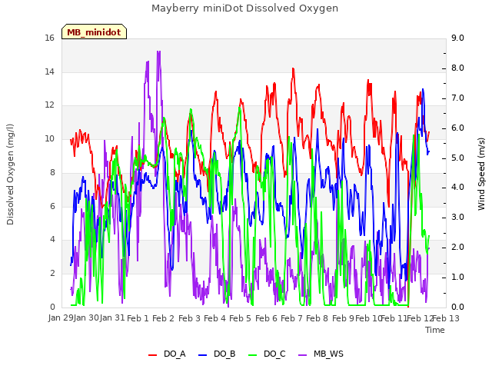Click the Wind Speed (m/s) axis label

click(x=481, y=174)
